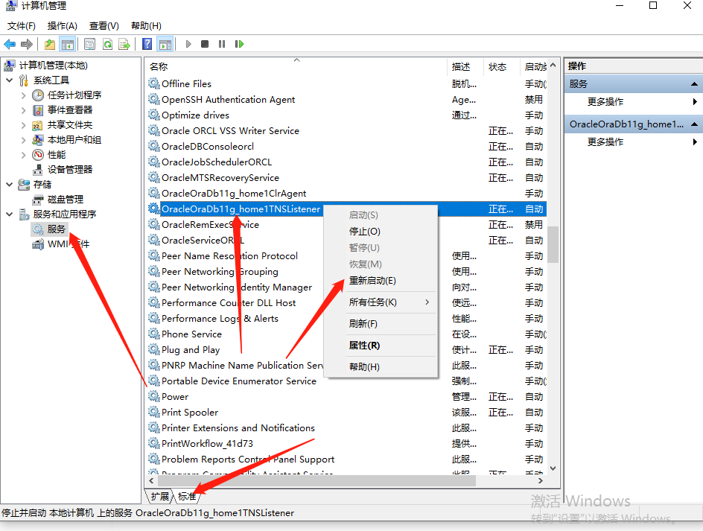Click the gear icon of Power service
Viewport: 703px width, 531px height.
[154, 396]
